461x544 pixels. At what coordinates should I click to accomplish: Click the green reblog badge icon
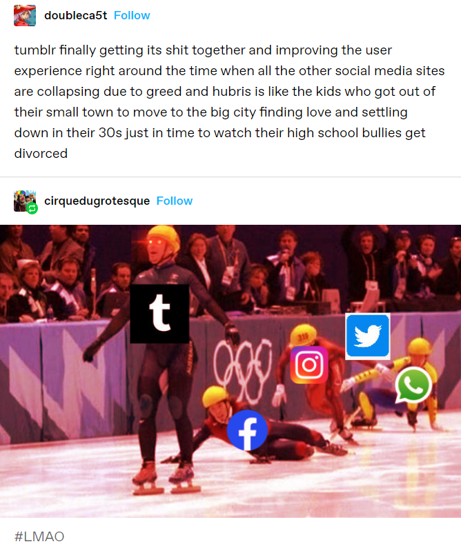(x=32, y=208)
